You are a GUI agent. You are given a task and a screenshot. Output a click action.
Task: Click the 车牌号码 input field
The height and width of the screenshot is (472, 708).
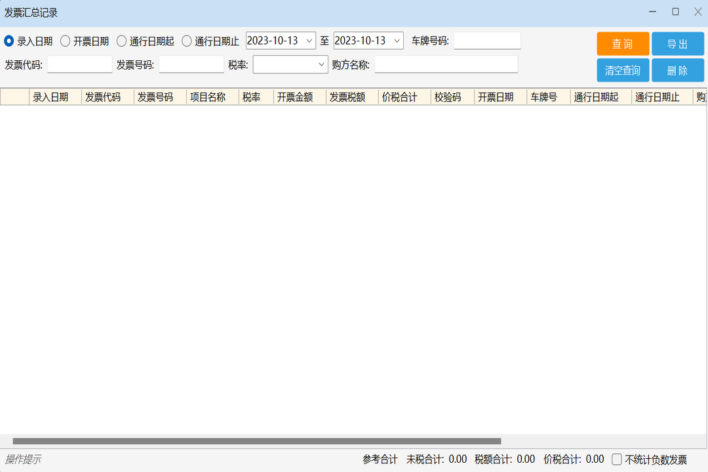[x=488, y=40]
